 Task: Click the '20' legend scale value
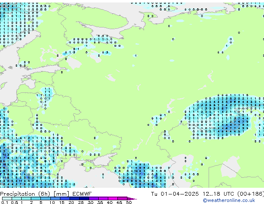[71, 202]
